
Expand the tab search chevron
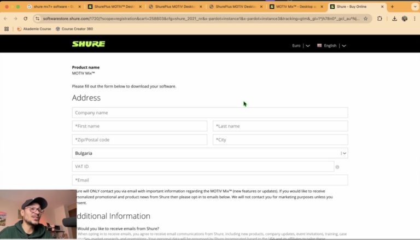415,7
